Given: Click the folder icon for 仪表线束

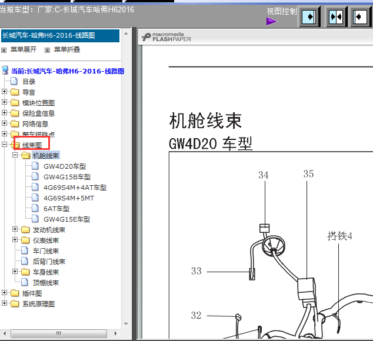Looking at the screenshot, I should (25, 240).
